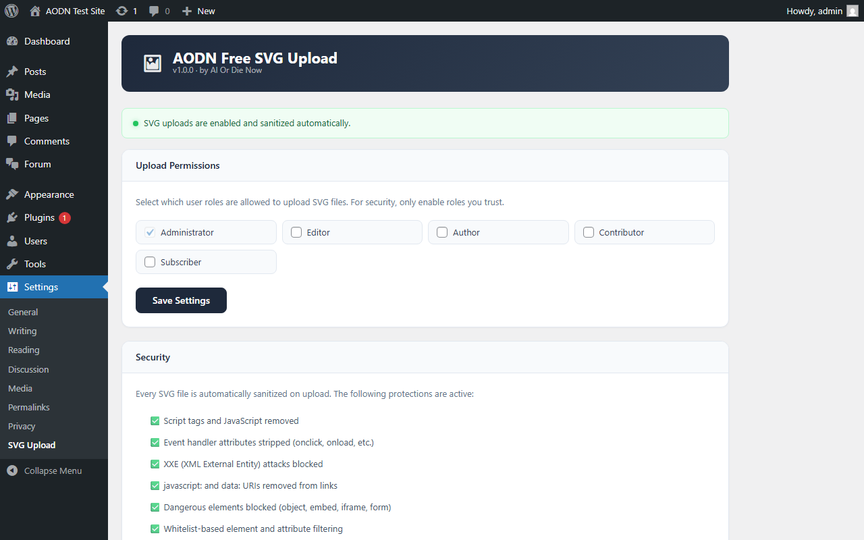Click the plus icon next to New
The height and width of the screenshot is (540, 864).
[x=188, y=11]
